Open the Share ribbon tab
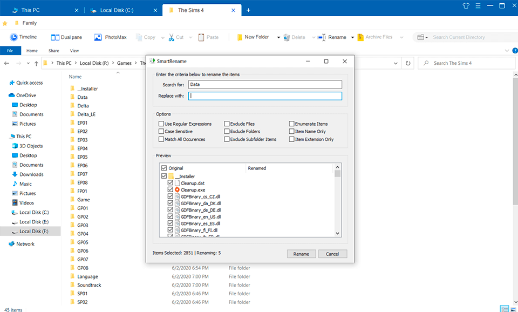This screenshot has height=312, width=518. tap(55, 50)
